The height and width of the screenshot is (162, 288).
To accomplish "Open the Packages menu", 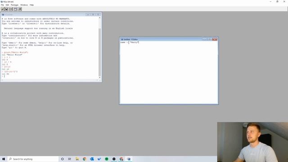I will [x=14, y=5].
